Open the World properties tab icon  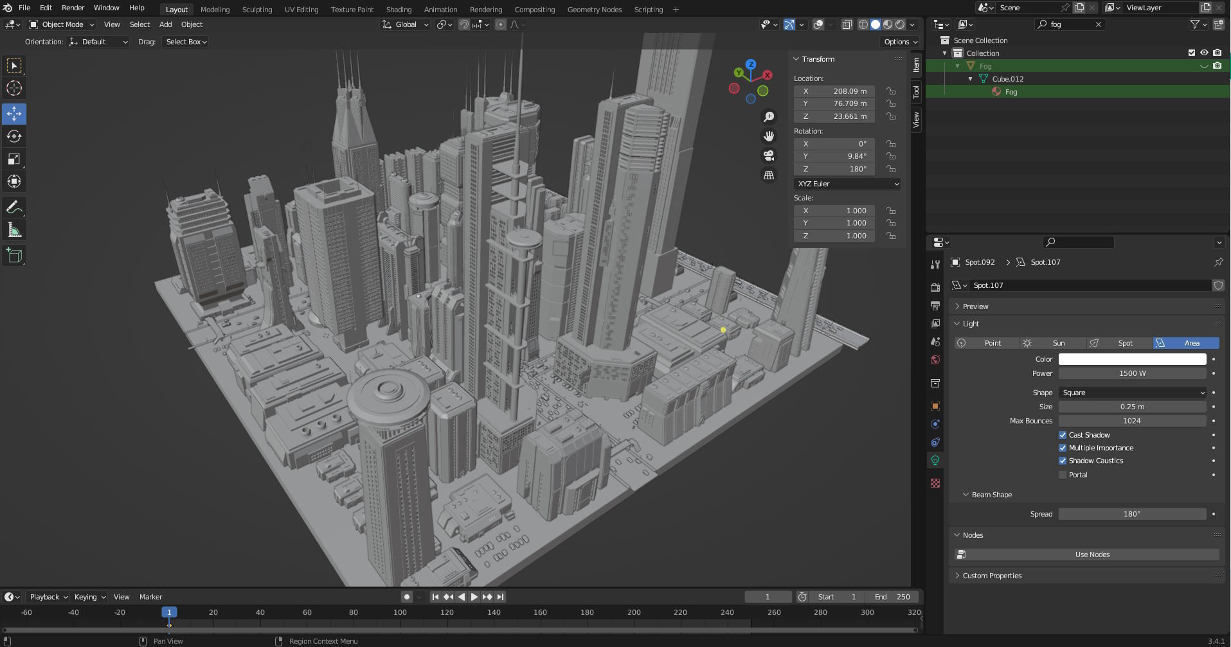click(x=935, y=360)
